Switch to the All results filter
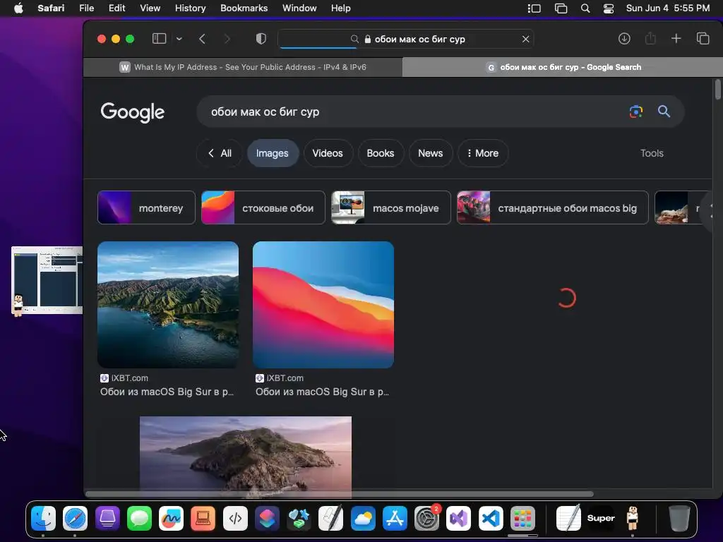 coord(220,153)
